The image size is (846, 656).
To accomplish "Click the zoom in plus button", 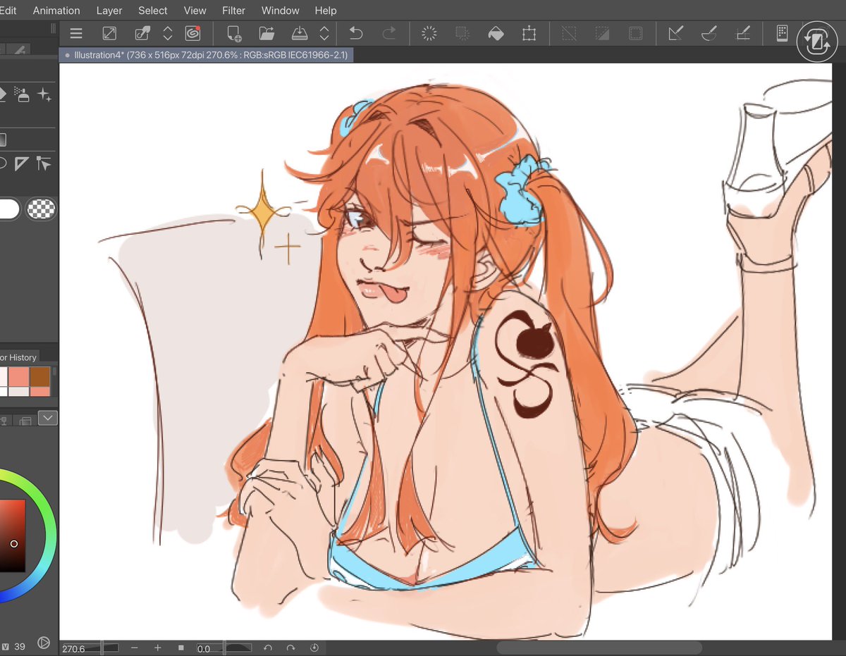I will point(158,648).
